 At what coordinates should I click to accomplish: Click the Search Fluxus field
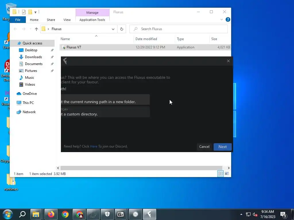pyautogui.click(x=179, y=29)
